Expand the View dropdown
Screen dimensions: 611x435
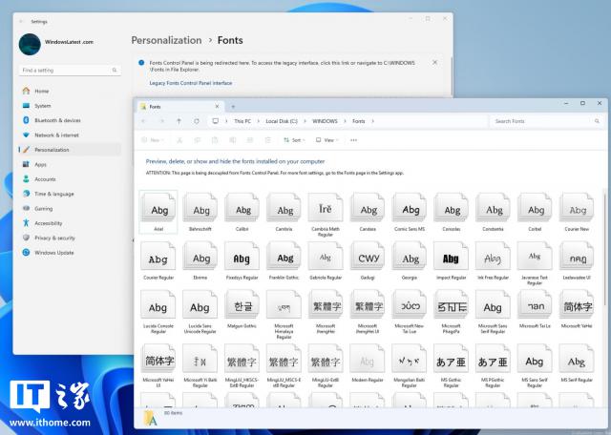pos(327,140)
